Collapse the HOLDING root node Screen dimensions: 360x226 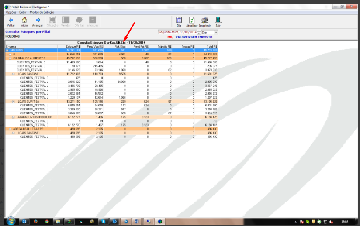7,51
